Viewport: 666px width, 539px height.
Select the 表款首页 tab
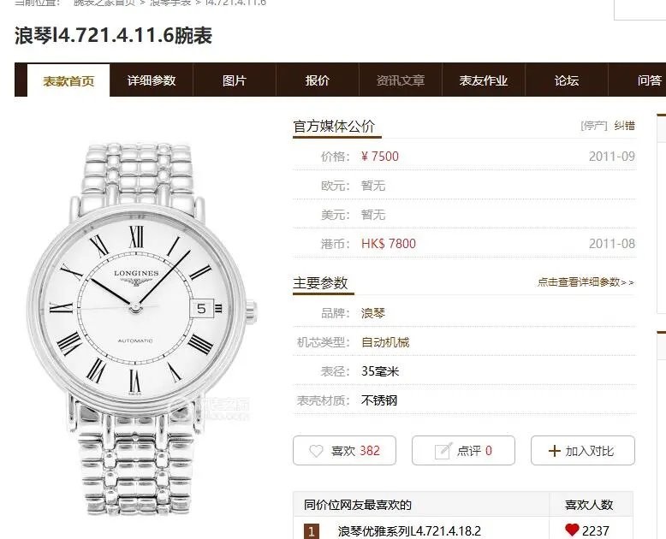point(68,80)
